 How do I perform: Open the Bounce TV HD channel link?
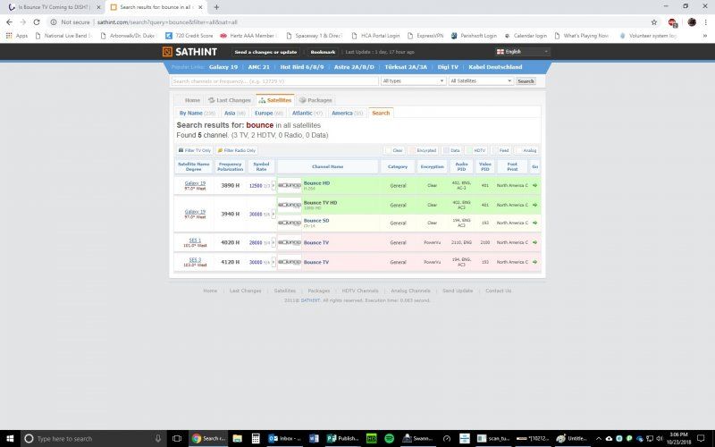[320, 203]
